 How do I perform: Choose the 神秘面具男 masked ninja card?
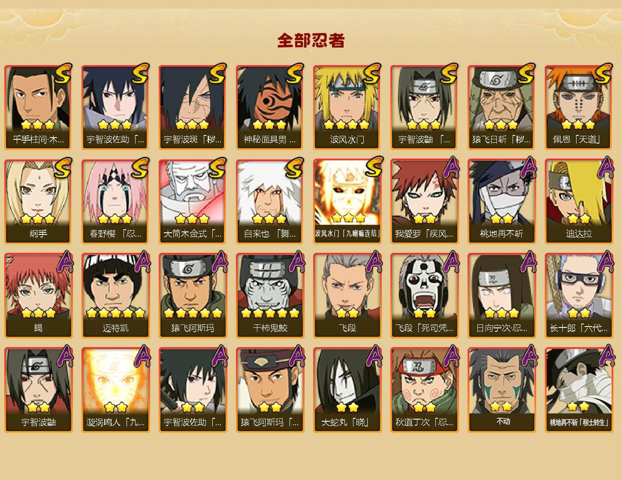[270, 107]
